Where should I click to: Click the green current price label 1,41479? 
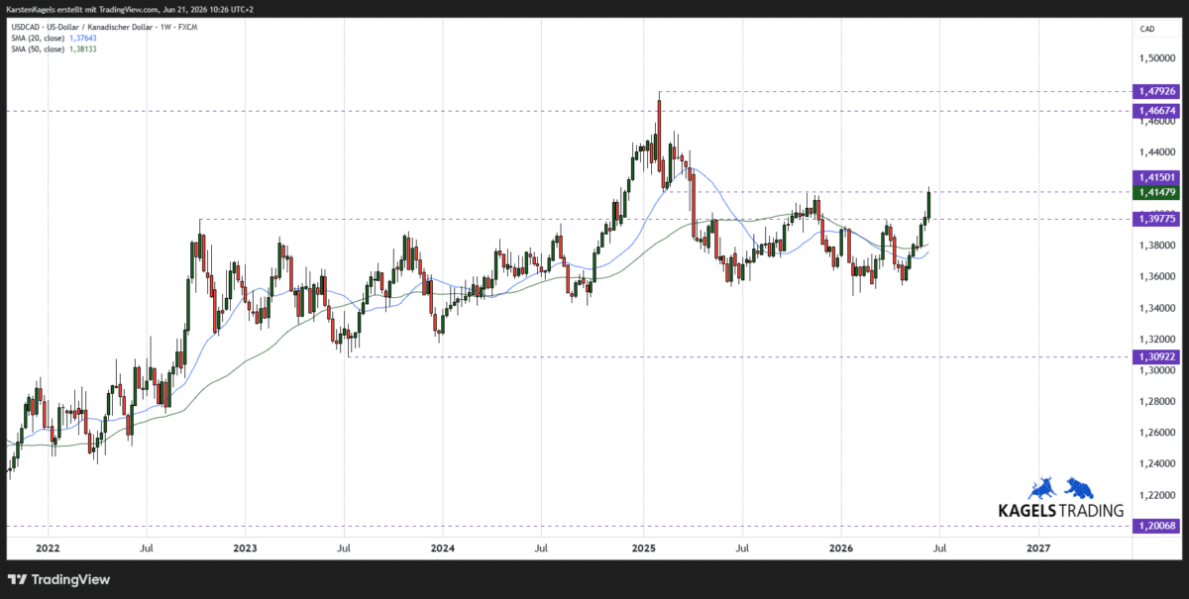click(x=1158, y=192)
